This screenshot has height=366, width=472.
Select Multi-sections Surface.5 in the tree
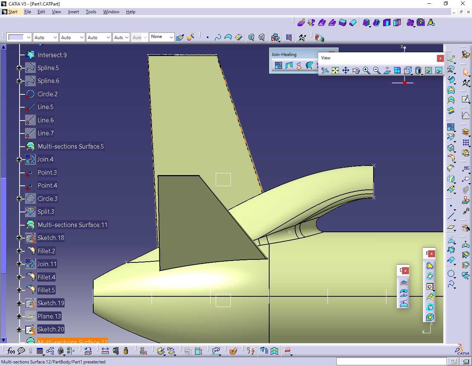pos(71,146)
